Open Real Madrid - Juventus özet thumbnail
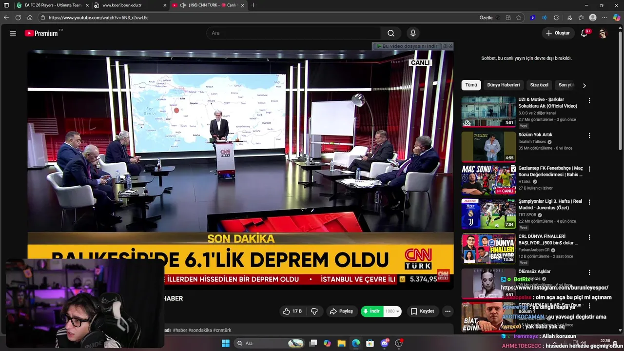Image resolution: width=624 pixels, height=351 pixels. coord(488,214)
